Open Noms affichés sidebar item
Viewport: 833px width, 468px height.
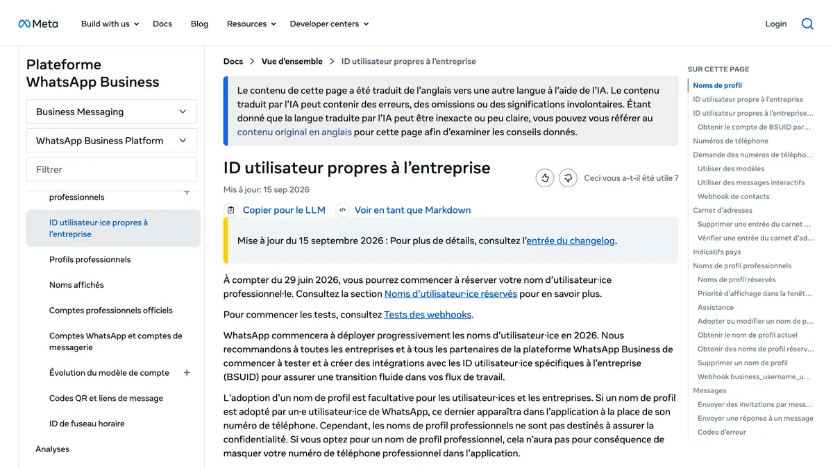(76, 285)
